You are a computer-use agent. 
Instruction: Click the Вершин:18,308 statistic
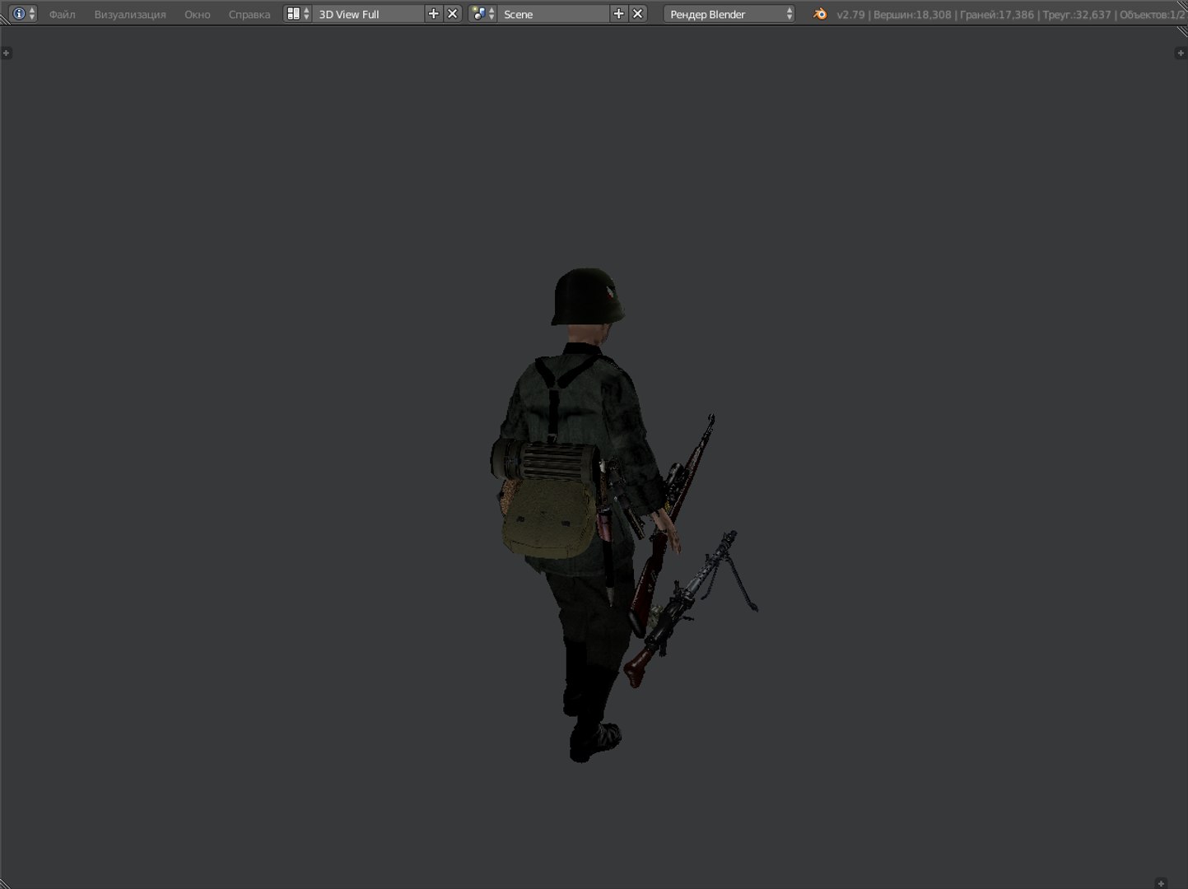point(912,15)
